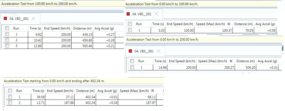Close the VBS__001 tab in 0-100 km/h test
The width and height of the screenshot is (285, 111).
156,14
